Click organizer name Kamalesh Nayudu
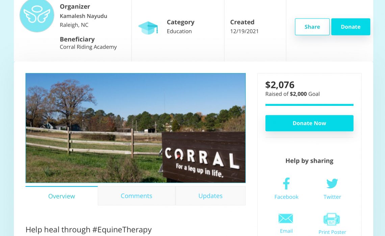The height and width of the screenshot is (236, 385). pyautogui.click(x=83, y=16)
